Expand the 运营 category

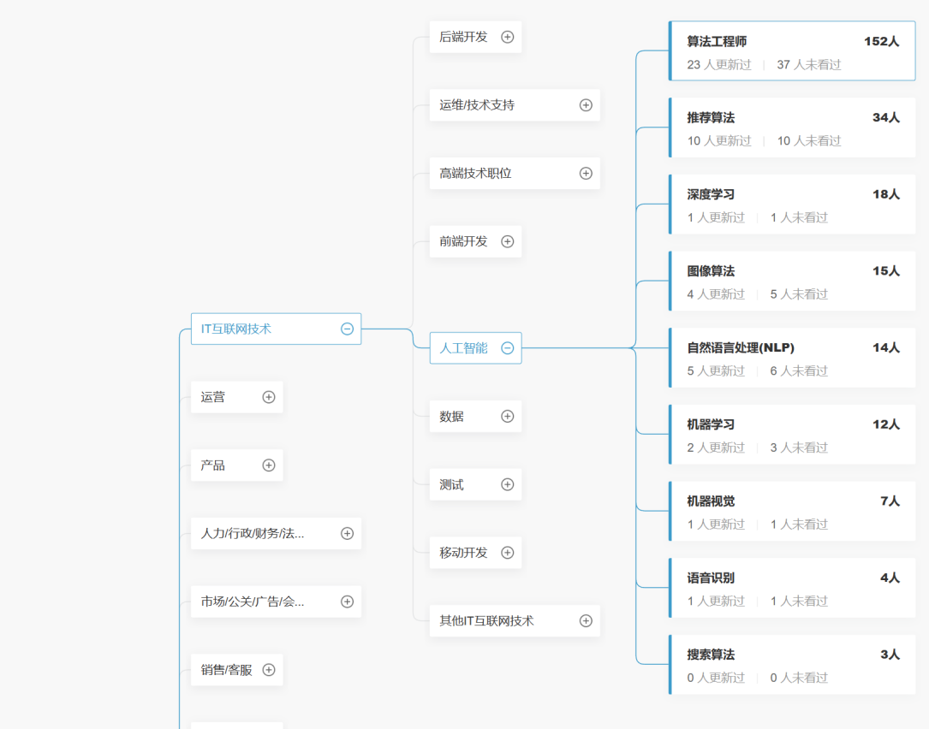pyautogui.click(x=268, y=397)
